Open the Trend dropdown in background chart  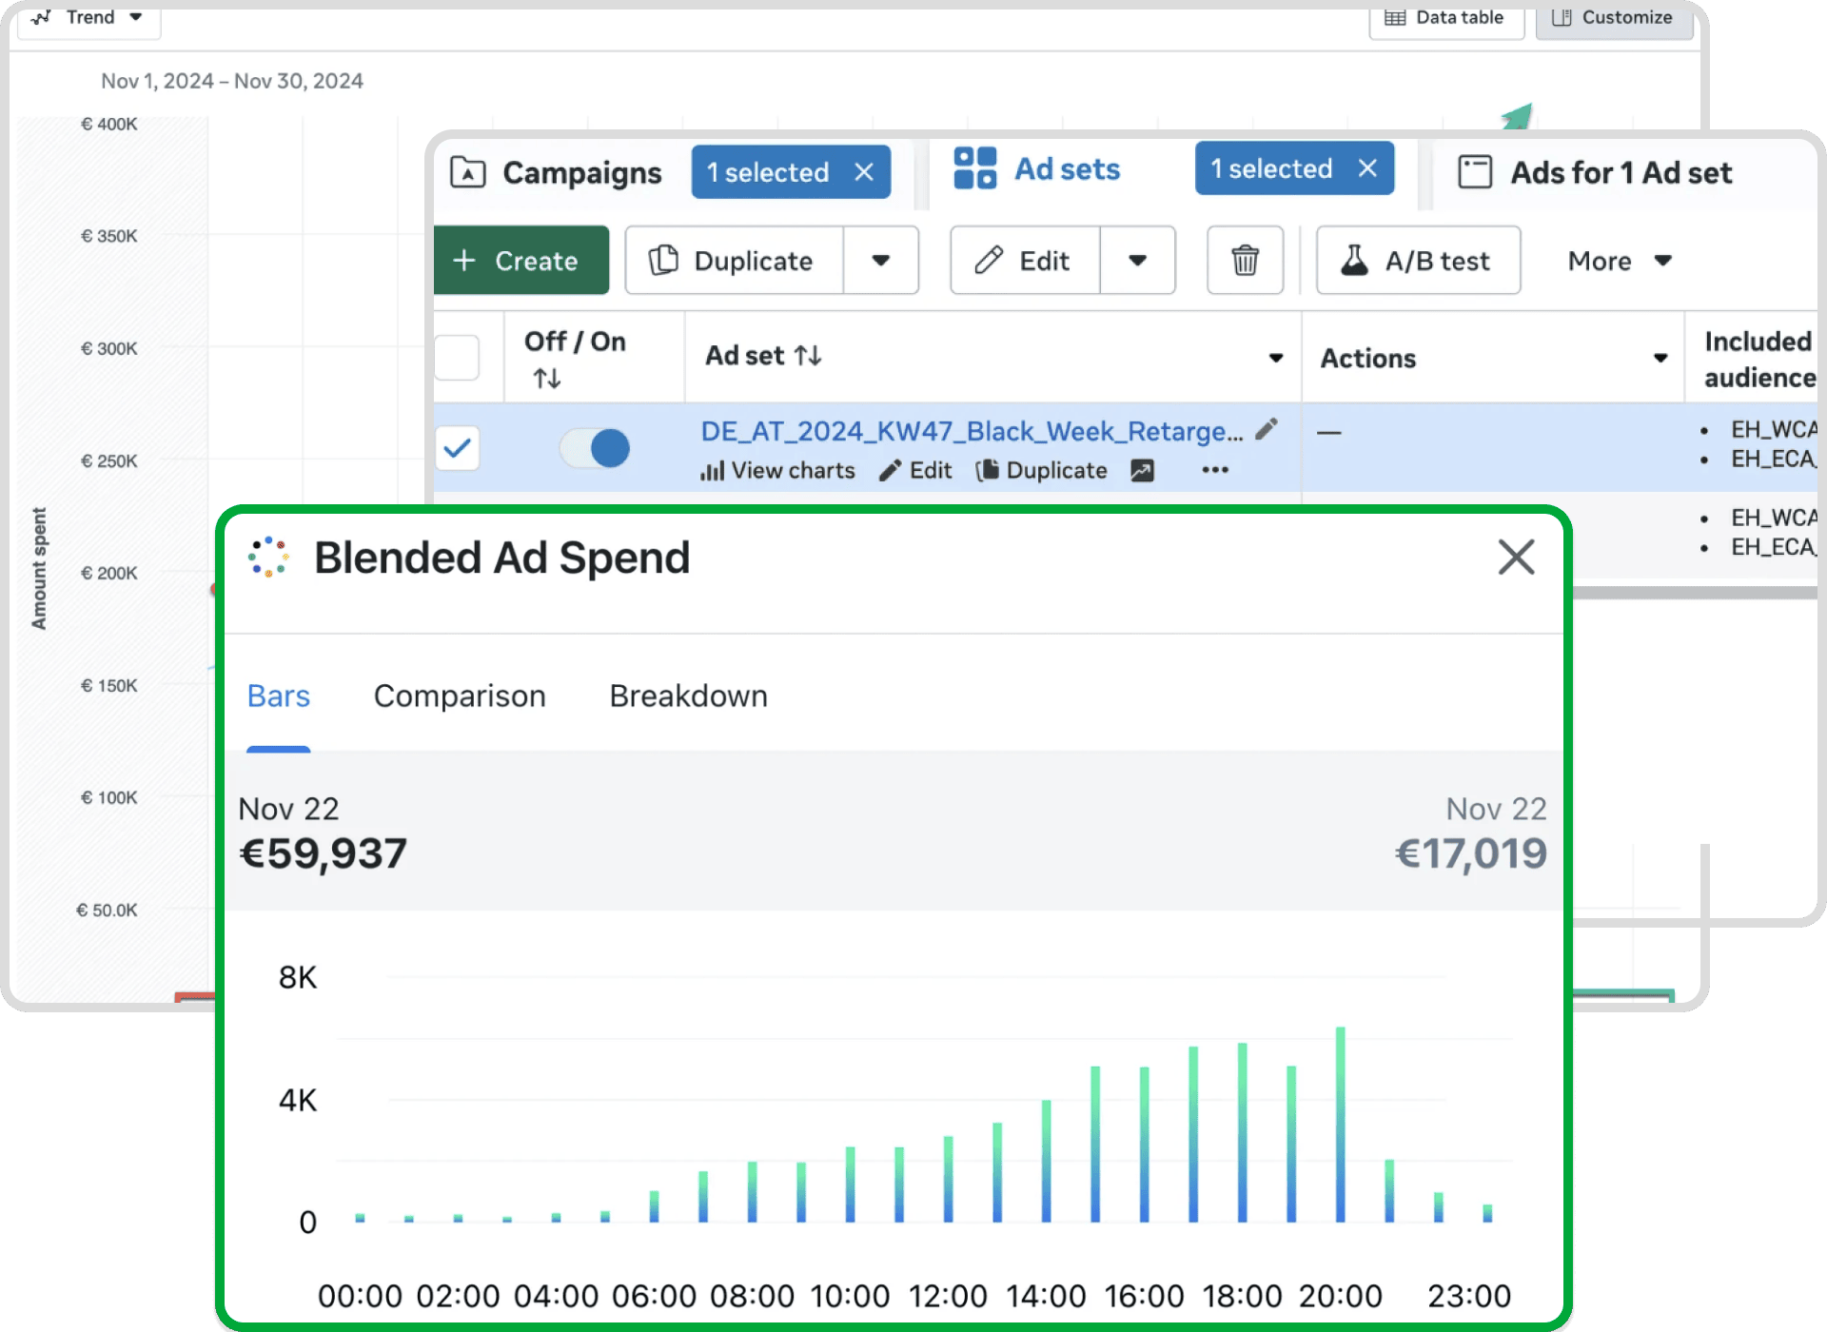point(88,17)
